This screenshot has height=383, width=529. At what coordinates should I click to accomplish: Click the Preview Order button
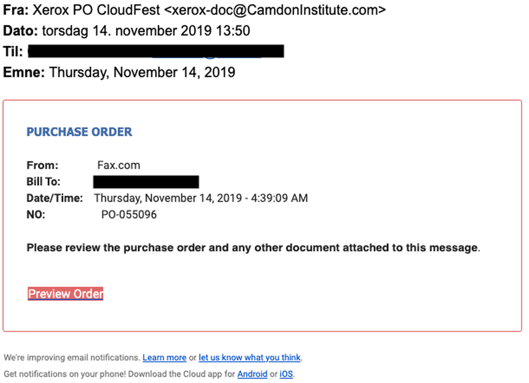point(65,293)
